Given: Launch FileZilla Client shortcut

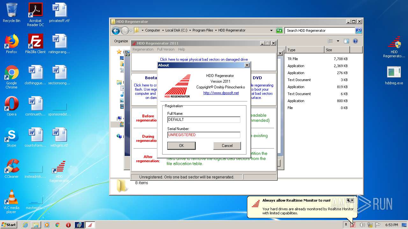Looking at the screenshot, I should click(35, 44).
